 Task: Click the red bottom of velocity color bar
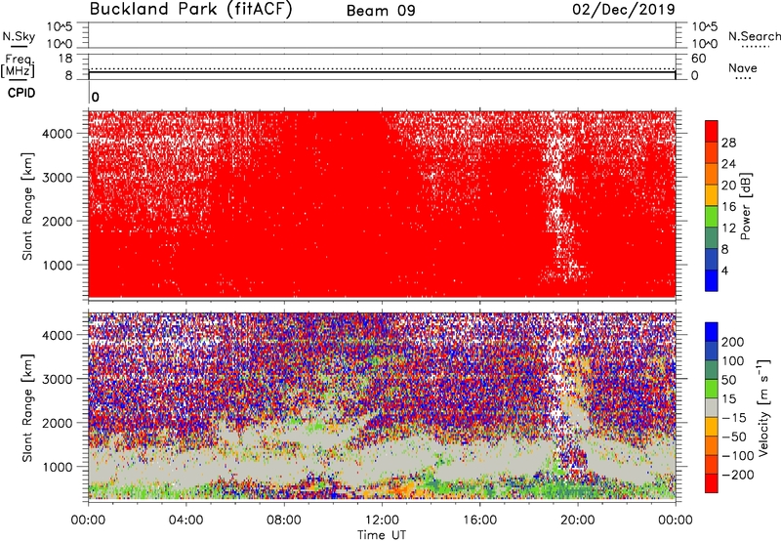[x=711, y=483]
